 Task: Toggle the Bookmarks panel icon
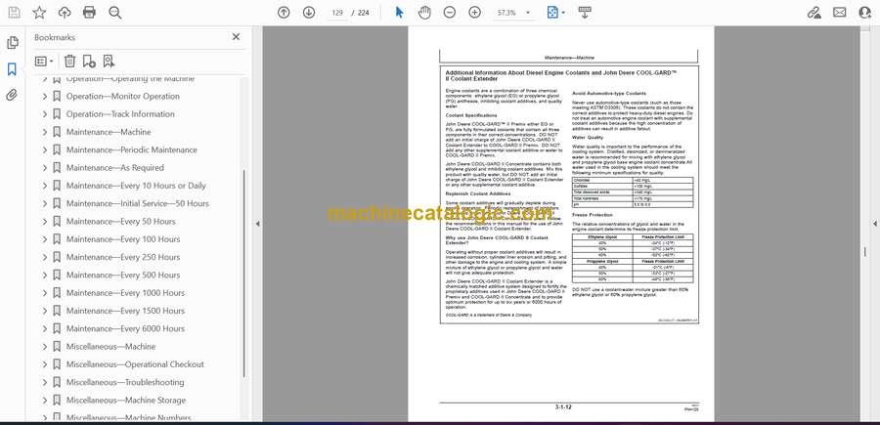pos(12,69)
